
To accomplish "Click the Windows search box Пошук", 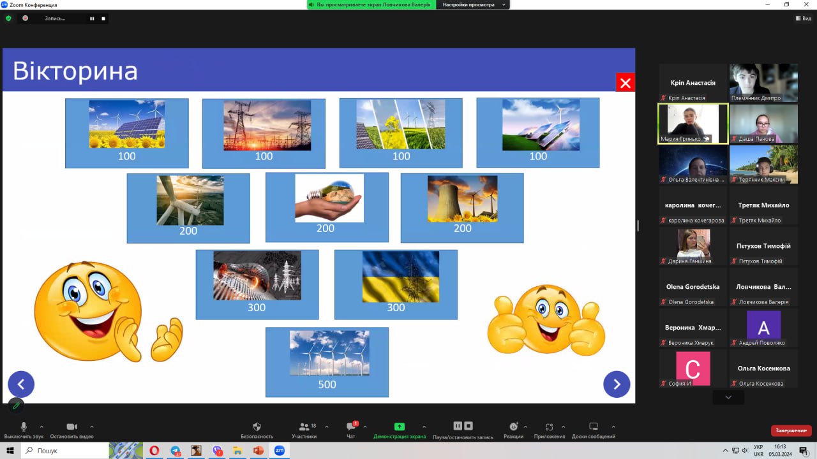I will click(64, 451).
